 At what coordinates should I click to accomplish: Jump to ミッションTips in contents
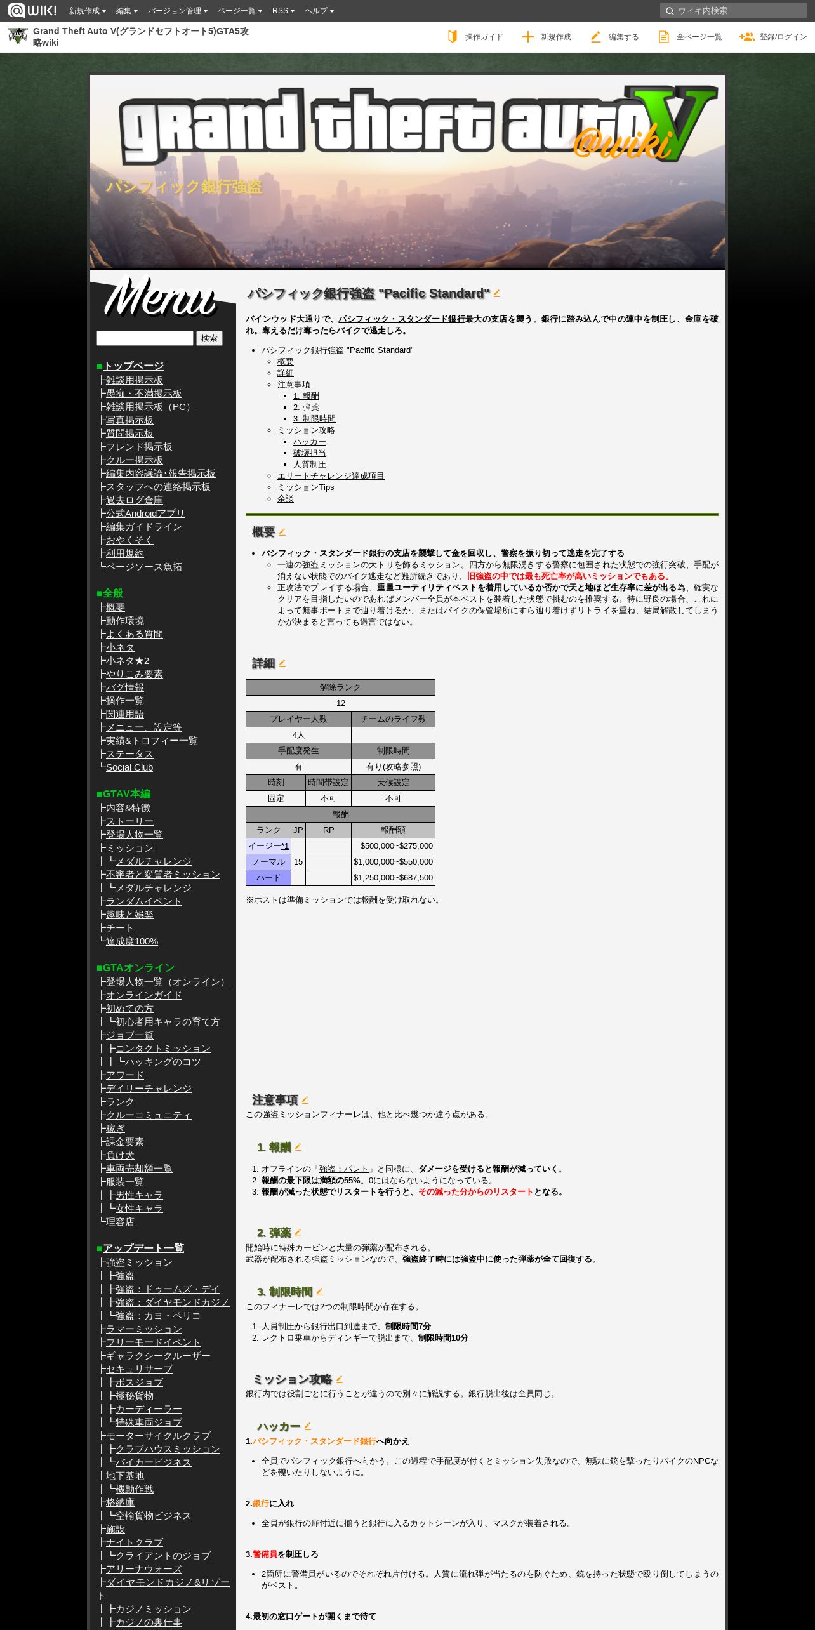(x=306, y=487)
